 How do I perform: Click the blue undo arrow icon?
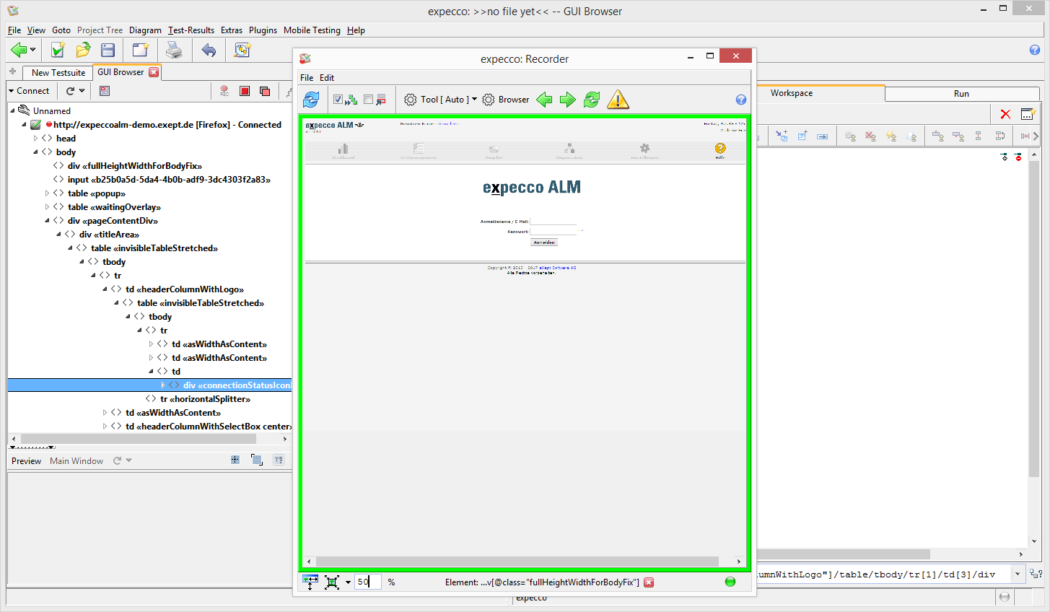pyautogui.click(x=209, y=50)
